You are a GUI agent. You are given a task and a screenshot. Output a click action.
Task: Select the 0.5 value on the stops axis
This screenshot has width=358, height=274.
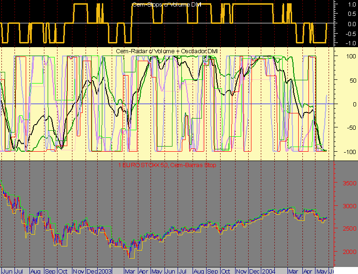point(351,14)
